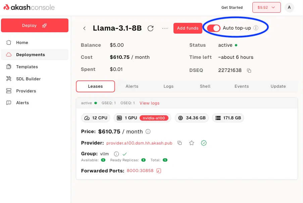Copy the DSEQ number 22721638
The image size is (303, 203).
[249, 71]
